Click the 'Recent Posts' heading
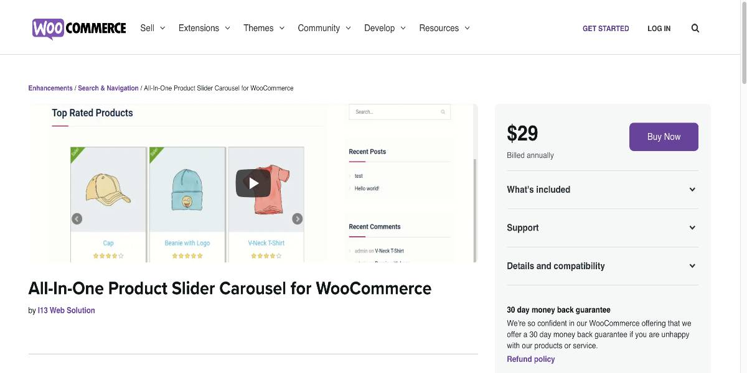The width and height of the screenshot is (747, 373). point(367,152)
